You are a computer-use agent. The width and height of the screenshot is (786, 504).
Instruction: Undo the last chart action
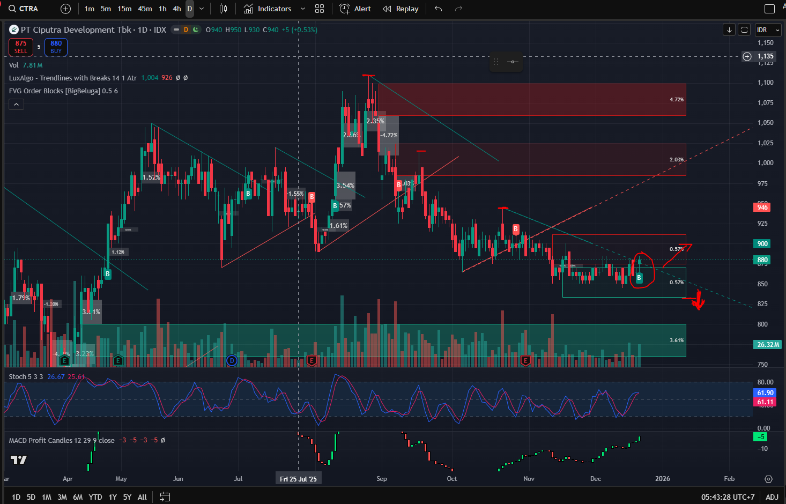coord(439,9)
